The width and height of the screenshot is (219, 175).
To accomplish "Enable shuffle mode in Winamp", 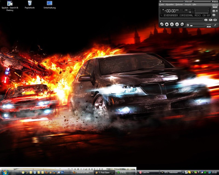I will tap(214, 15).
